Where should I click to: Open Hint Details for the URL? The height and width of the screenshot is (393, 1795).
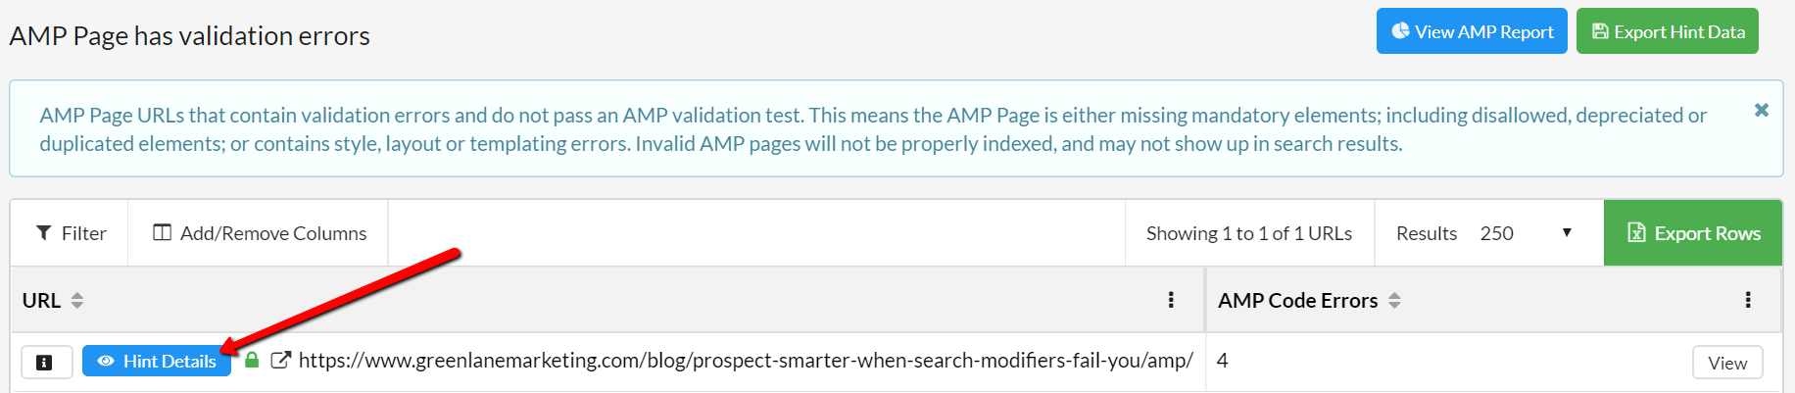[157, 362]
